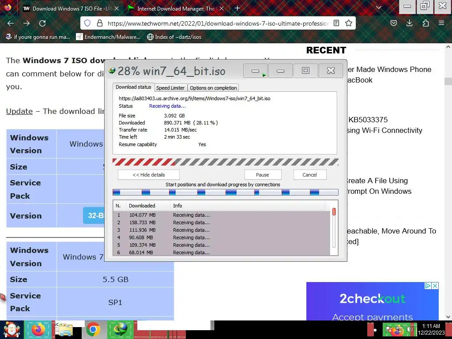
Task: Click the IDM globe icon in title bar
Action: (x=112, y=71)
